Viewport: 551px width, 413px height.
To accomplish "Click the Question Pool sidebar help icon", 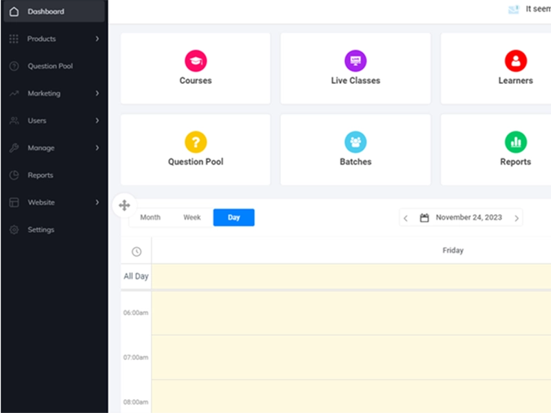I will (14, 66).
